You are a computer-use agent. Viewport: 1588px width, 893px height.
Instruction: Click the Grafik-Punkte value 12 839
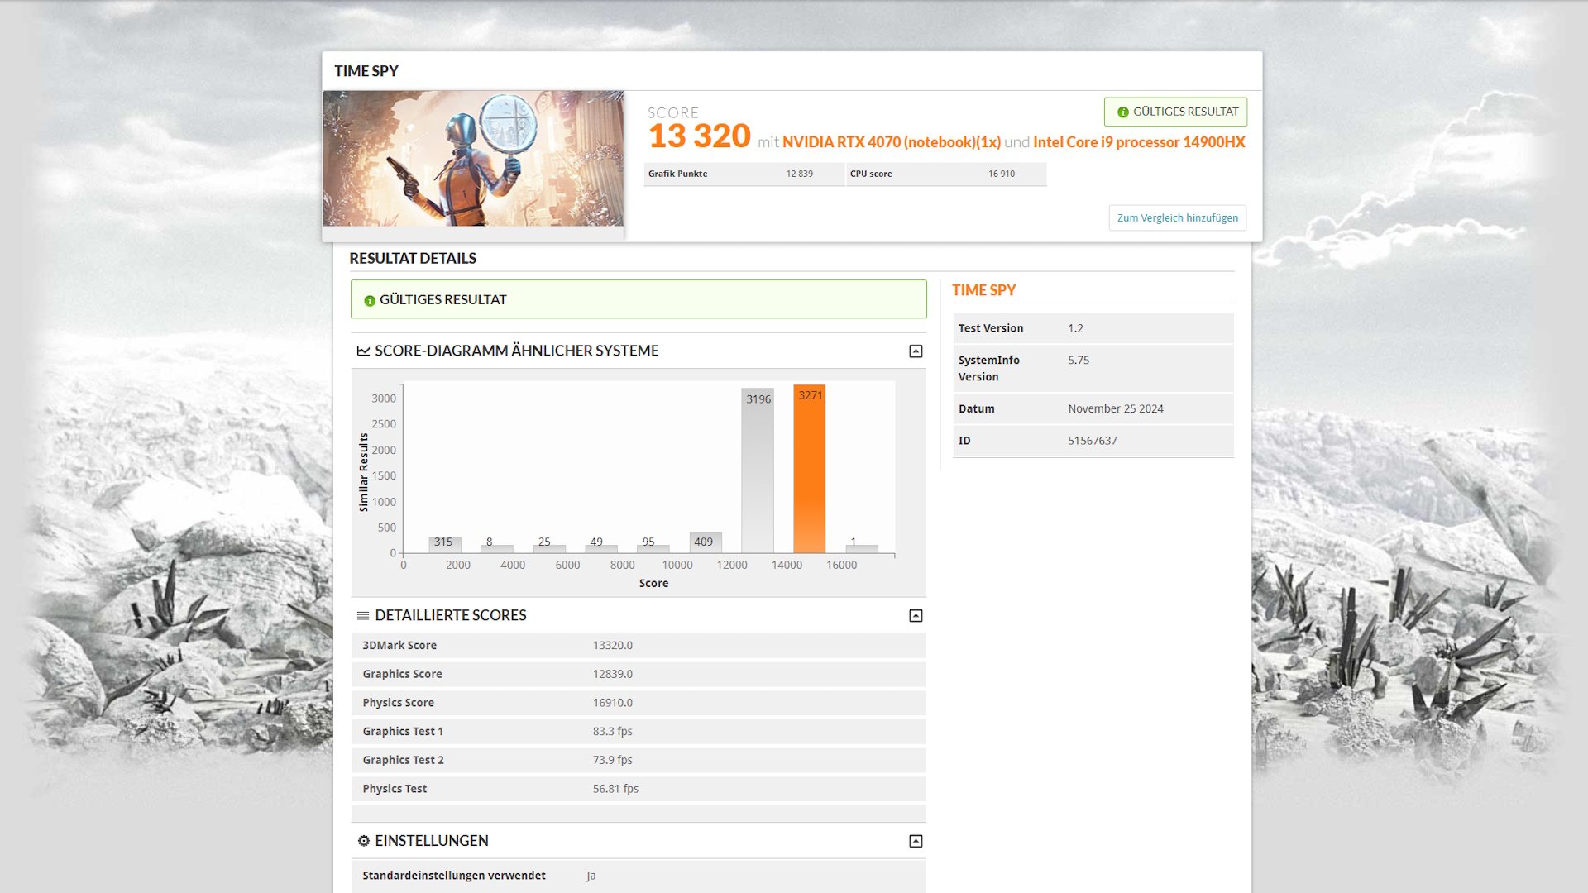(x=799, y=174)
